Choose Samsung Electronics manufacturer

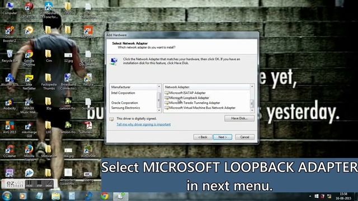pyautogui.click(x=125, y=108)
